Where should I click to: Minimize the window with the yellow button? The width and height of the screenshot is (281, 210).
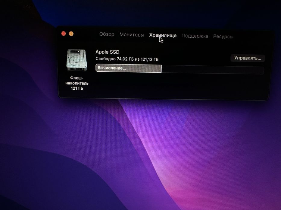pos(71,34)
